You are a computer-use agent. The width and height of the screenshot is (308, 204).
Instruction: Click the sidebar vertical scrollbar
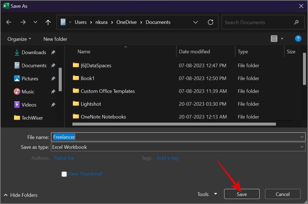[x=60, y=80]
